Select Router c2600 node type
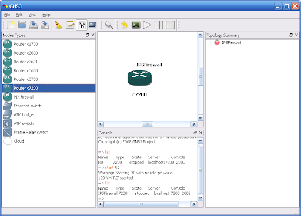The height and width of the screenshot is (216, 301). pos(49,53)
